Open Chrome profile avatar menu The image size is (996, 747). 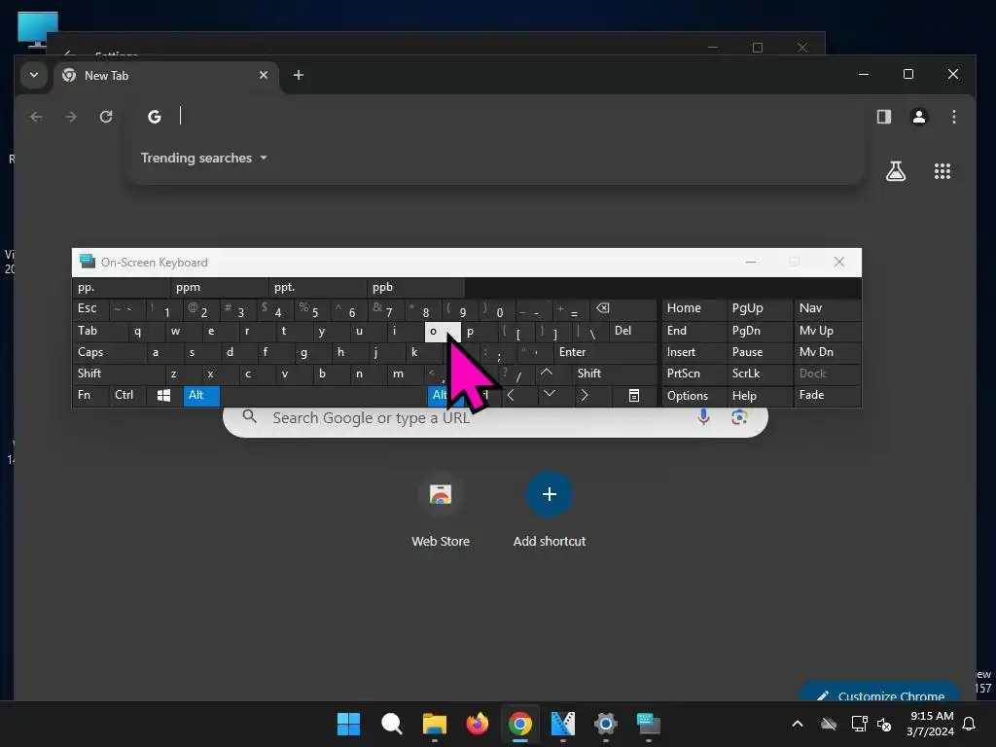pyautogui.click(x=918, y=117)
